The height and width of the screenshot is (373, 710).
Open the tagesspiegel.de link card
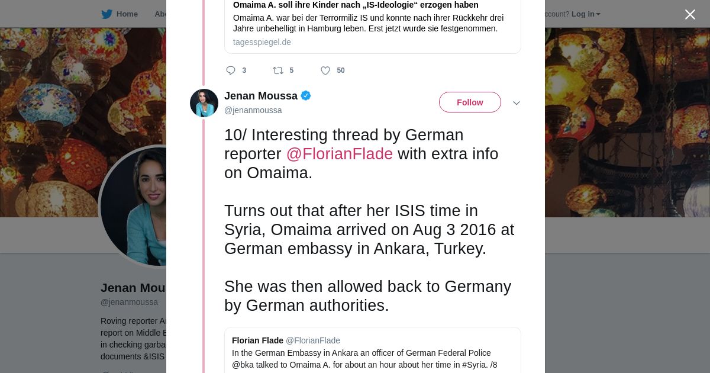tap(262, 42)
